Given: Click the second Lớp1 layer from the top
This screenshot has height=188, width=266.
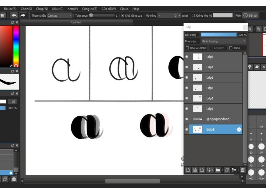Looking at the screenshot, I should tap(213, 67).
